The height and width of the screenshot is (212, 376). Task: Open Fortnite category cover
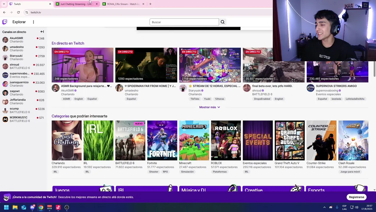(162, 140)
